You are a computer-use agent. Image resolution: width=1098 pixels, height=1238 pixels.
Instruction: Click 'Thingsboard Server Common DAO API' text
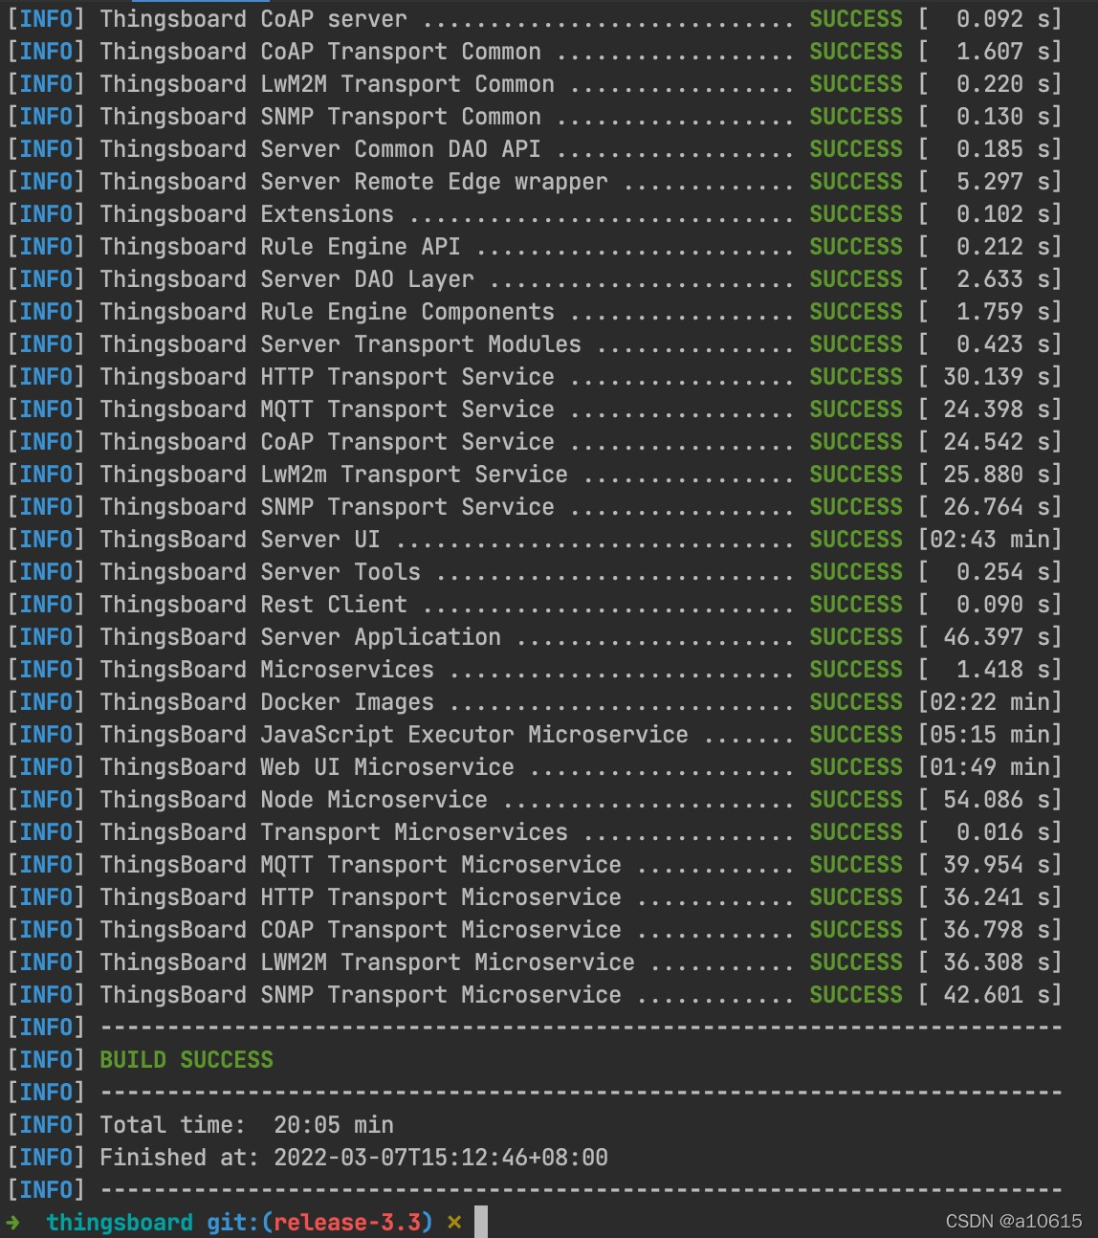pyautogui.click(x=320, y=149)
